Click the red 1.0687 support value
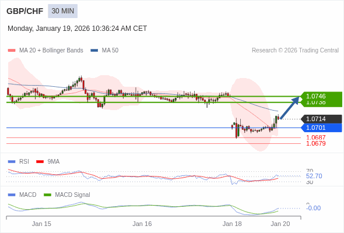The width and height of the screenshot is (344, 233). [x=316, y=137]
